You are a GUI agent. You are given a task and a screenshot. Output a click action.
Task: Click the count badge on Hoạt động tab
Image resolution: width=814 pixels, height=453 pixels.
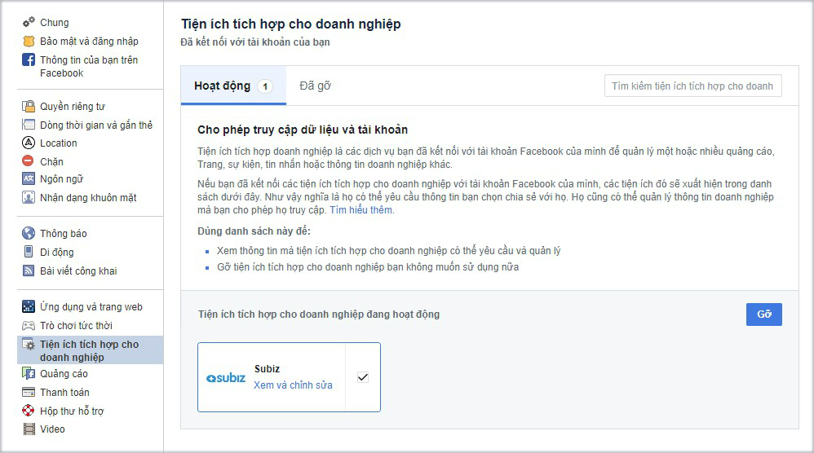[265, 86]
